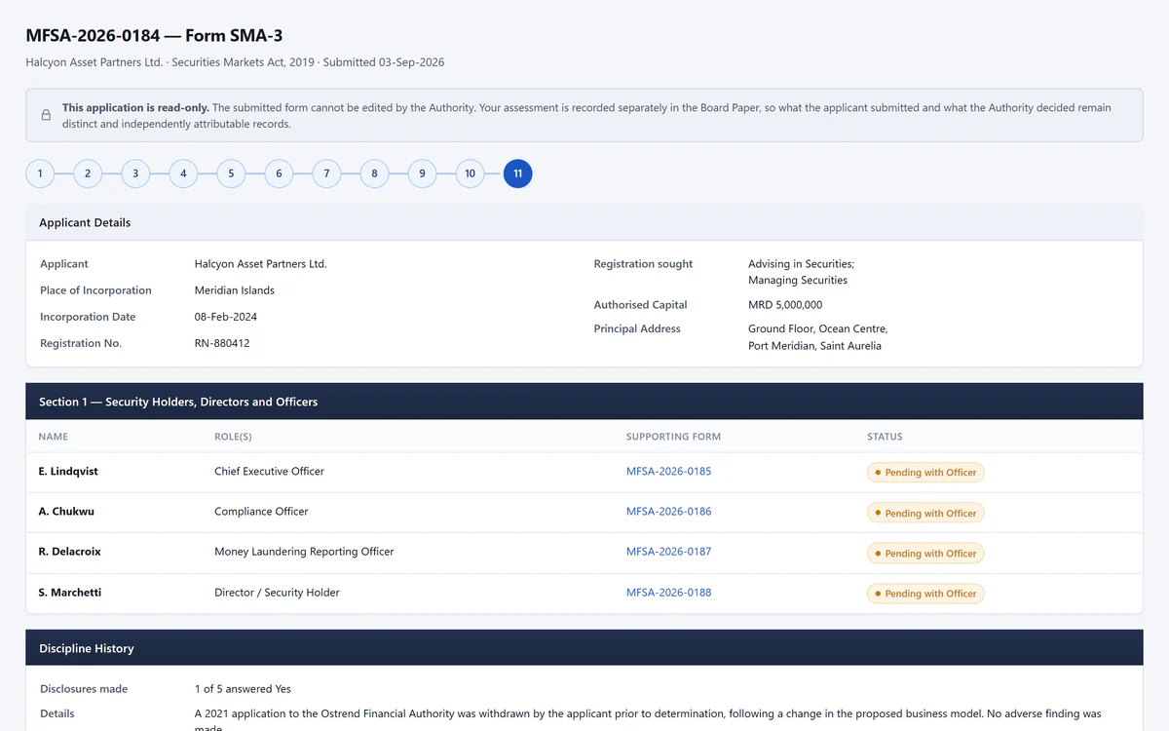Go to step 8 in the stepper
This screenshot has width=1169, height=731.
tap(374, 173)
